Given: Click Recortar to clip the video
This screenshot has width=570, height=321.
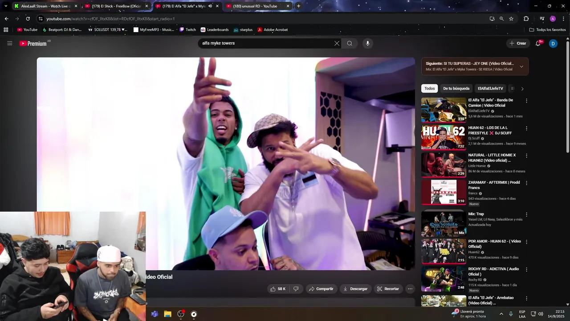Looking at the screenshot, I should click(x=388, y=289).
